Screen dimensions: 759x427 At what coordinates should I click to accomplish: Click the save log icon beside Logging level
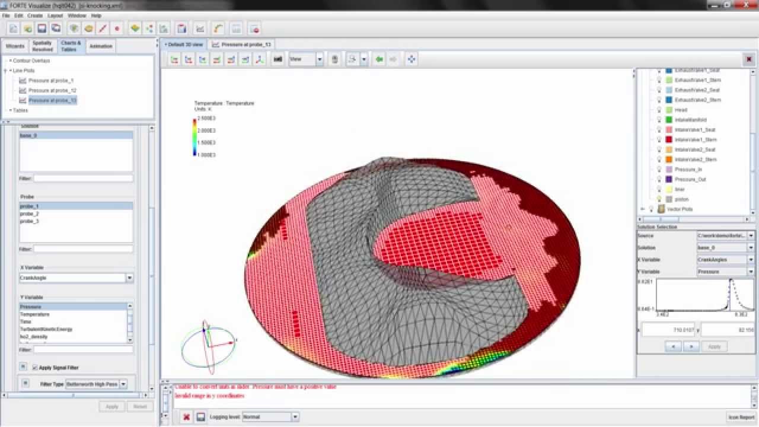tap(200, 417)
